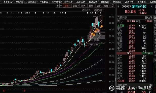
Task: Click the minus zoom-out chart button
Action: click(x=61, y=6)
